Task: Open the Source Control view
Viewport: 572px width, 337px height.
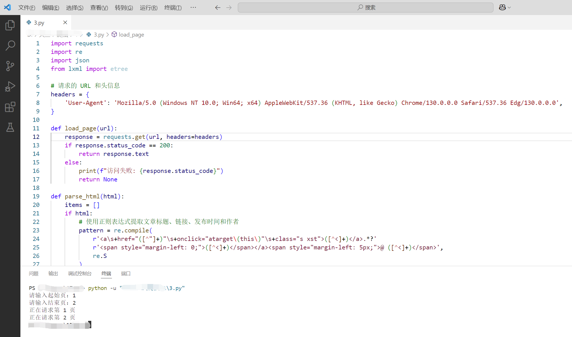Action: coord(10,66)
